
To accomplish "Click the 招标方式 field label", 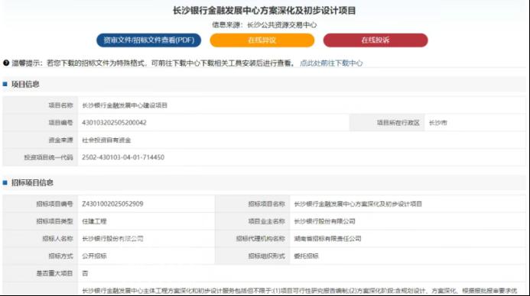I will [61, 256].
